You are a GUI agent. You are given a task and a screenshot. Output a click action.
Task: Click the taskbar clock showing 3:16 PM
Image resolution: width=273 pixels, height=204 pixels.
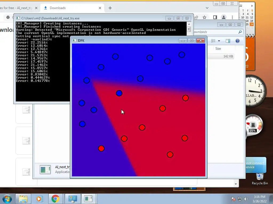pyautogui.click(x=259, y=199)
